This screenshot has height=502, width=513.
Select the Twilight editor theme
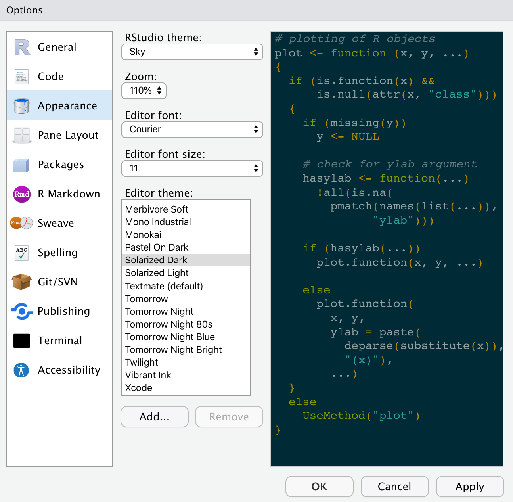(x=186, y=362)
